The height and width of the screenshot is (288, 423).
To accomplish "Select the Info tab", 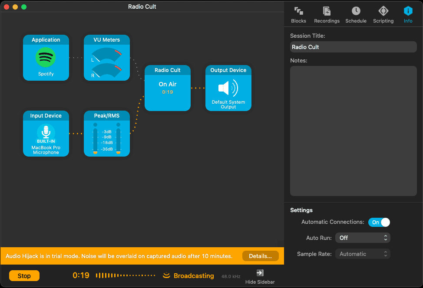I will [x=408, y=15].
